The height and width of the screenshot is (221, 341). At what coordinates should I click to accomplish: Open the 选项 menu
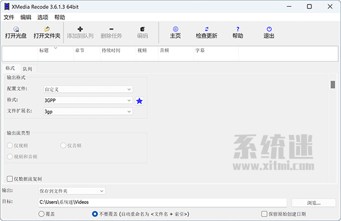(x=43, y=18)
